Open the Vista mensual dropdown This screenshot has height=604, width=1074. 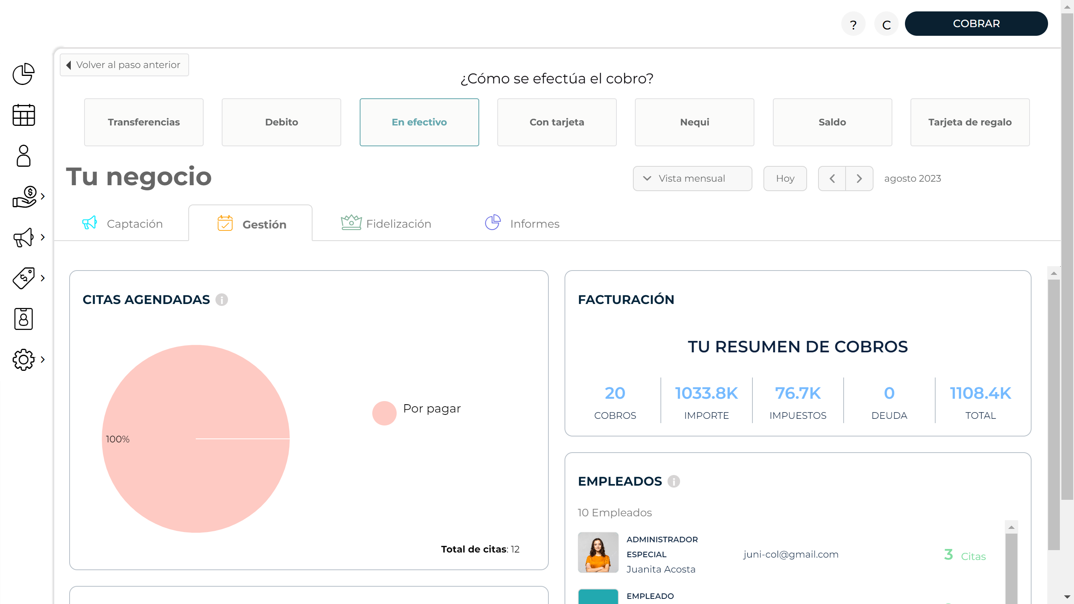(x=692, y=179)
